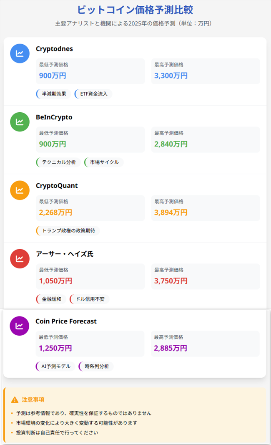Click the Coin Price Forecast heading

coord(66,321)
